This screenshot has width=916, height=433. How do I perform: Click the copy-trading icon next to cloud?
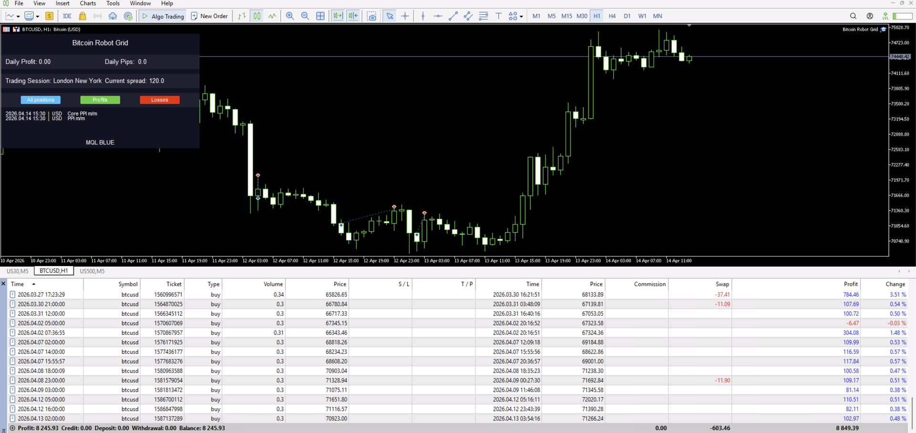pos(128,16)
